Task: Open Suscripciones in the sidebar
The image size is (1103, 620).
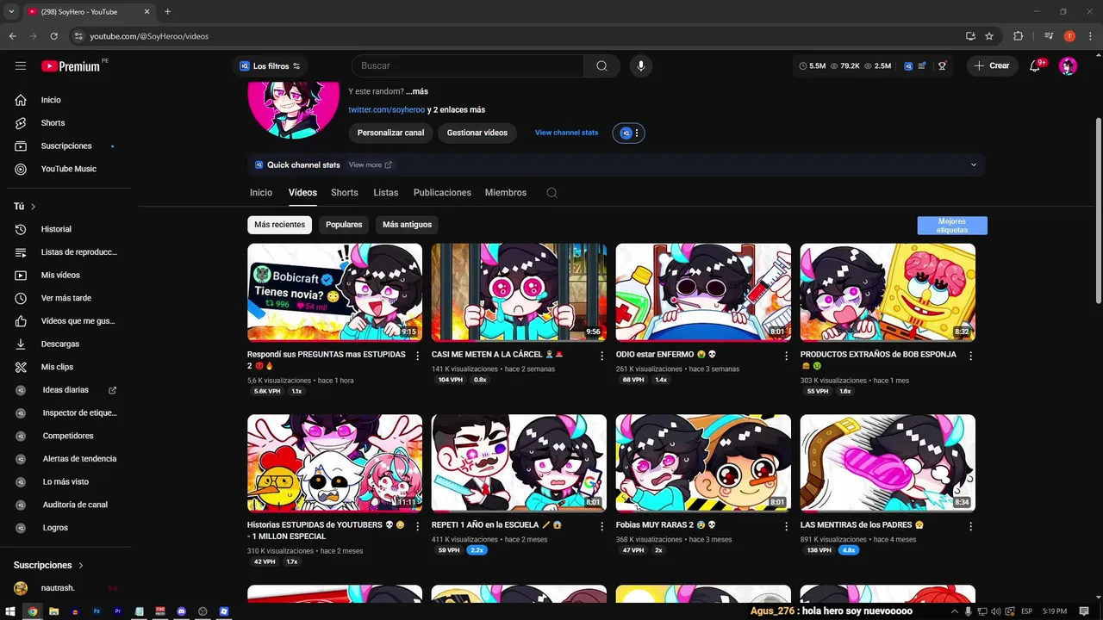Action: point(65,146)
